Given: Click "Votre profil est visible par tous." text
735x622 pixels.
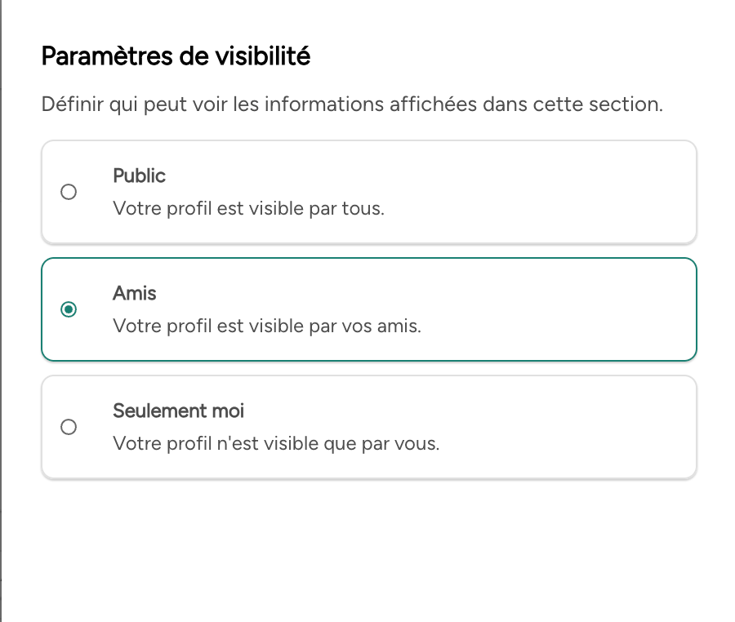Looking at the screenshot, I should [x=248, y=208].
